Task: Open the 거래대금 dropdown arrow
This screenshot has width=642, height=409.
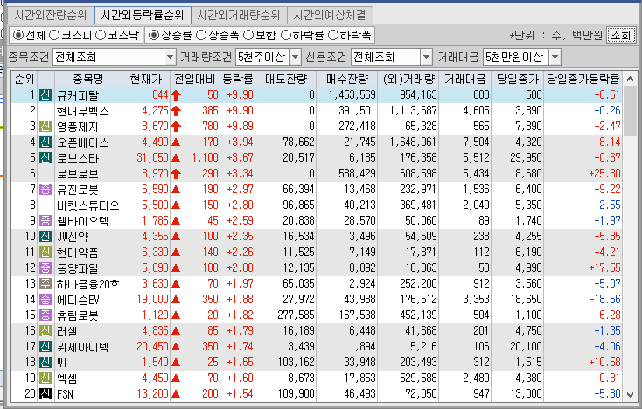Action: [x=555, y=57]
